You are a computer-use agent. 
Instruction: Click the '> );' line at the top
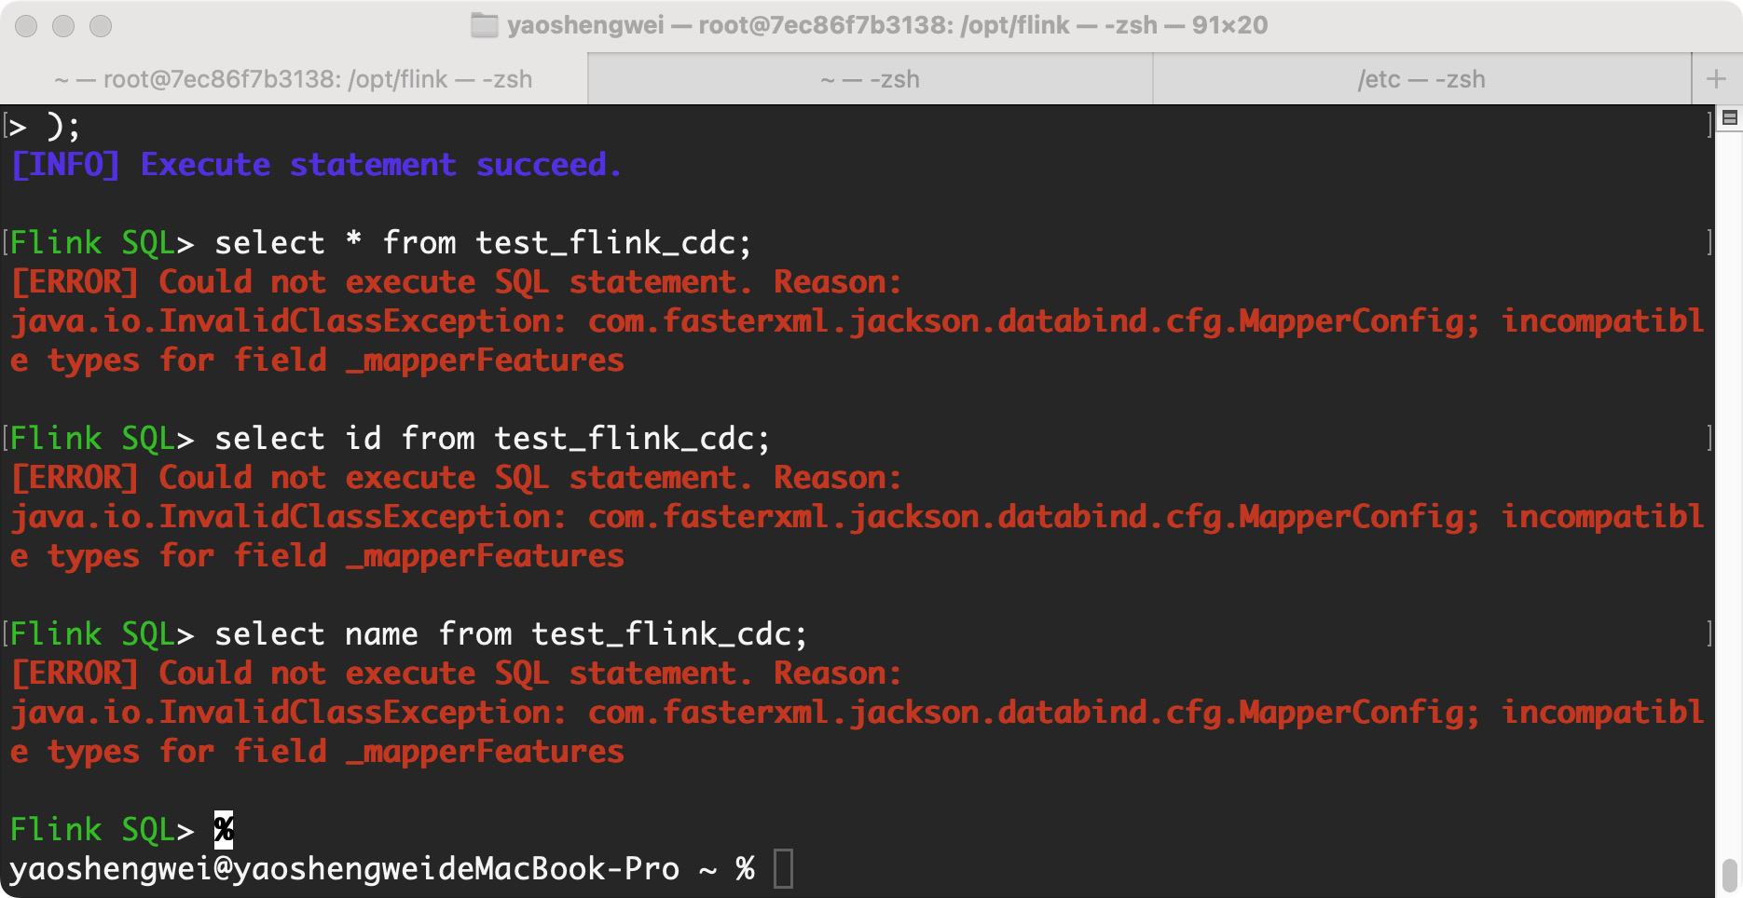point(45,126)
